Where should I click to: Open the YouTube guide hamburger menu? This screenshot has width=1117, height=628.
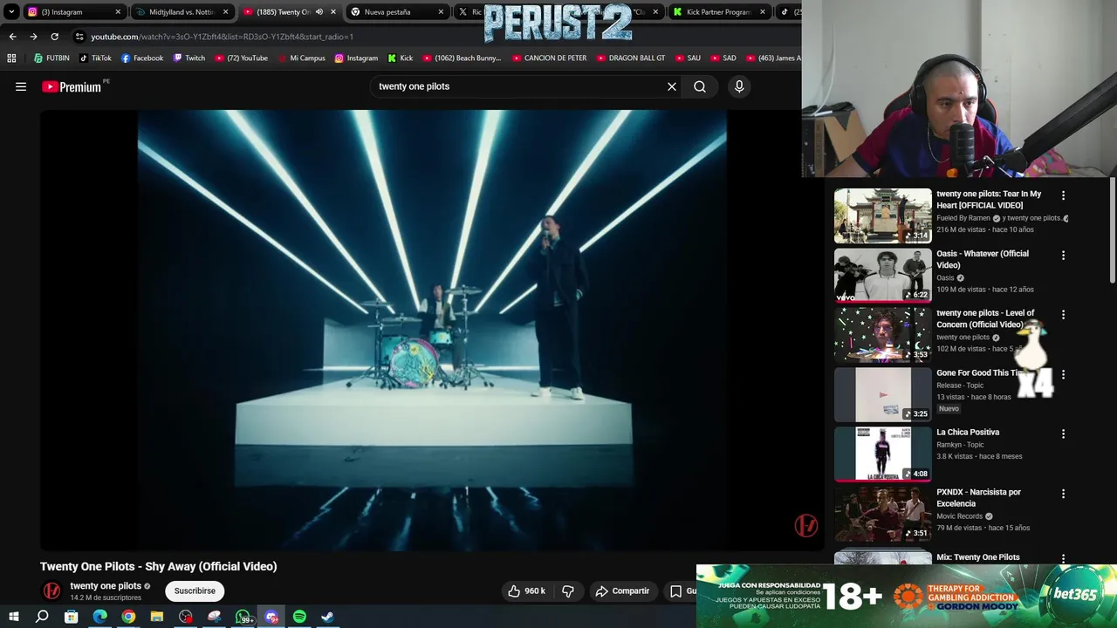pos(21,86)
